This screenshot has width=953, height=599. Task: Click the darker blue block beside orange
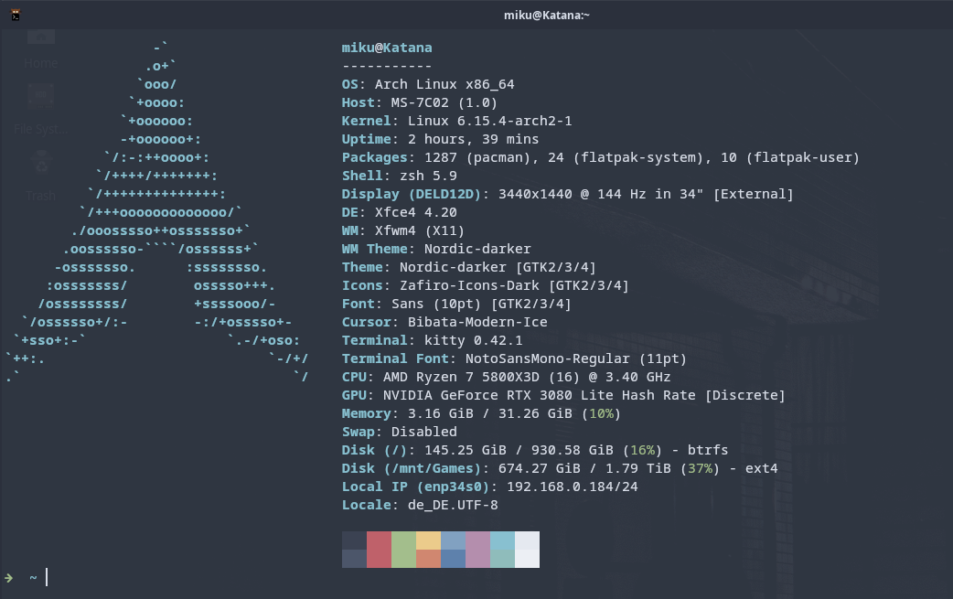[x=453, y=559]
